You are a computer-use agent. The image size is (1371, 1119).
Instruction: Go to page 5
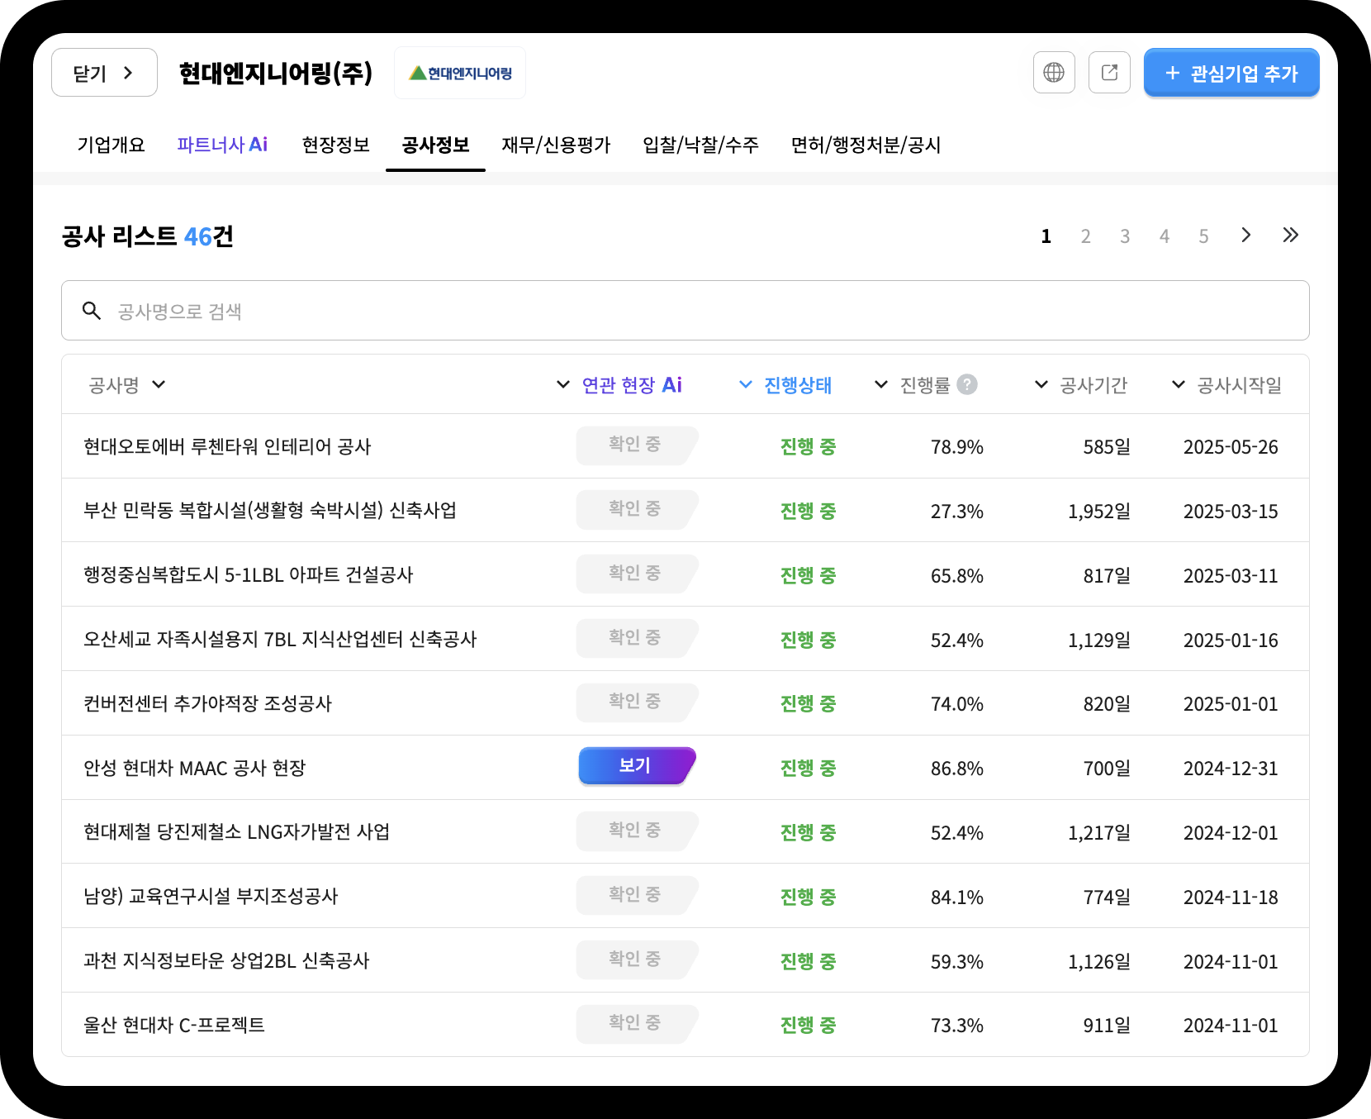tap(1203, 236)
